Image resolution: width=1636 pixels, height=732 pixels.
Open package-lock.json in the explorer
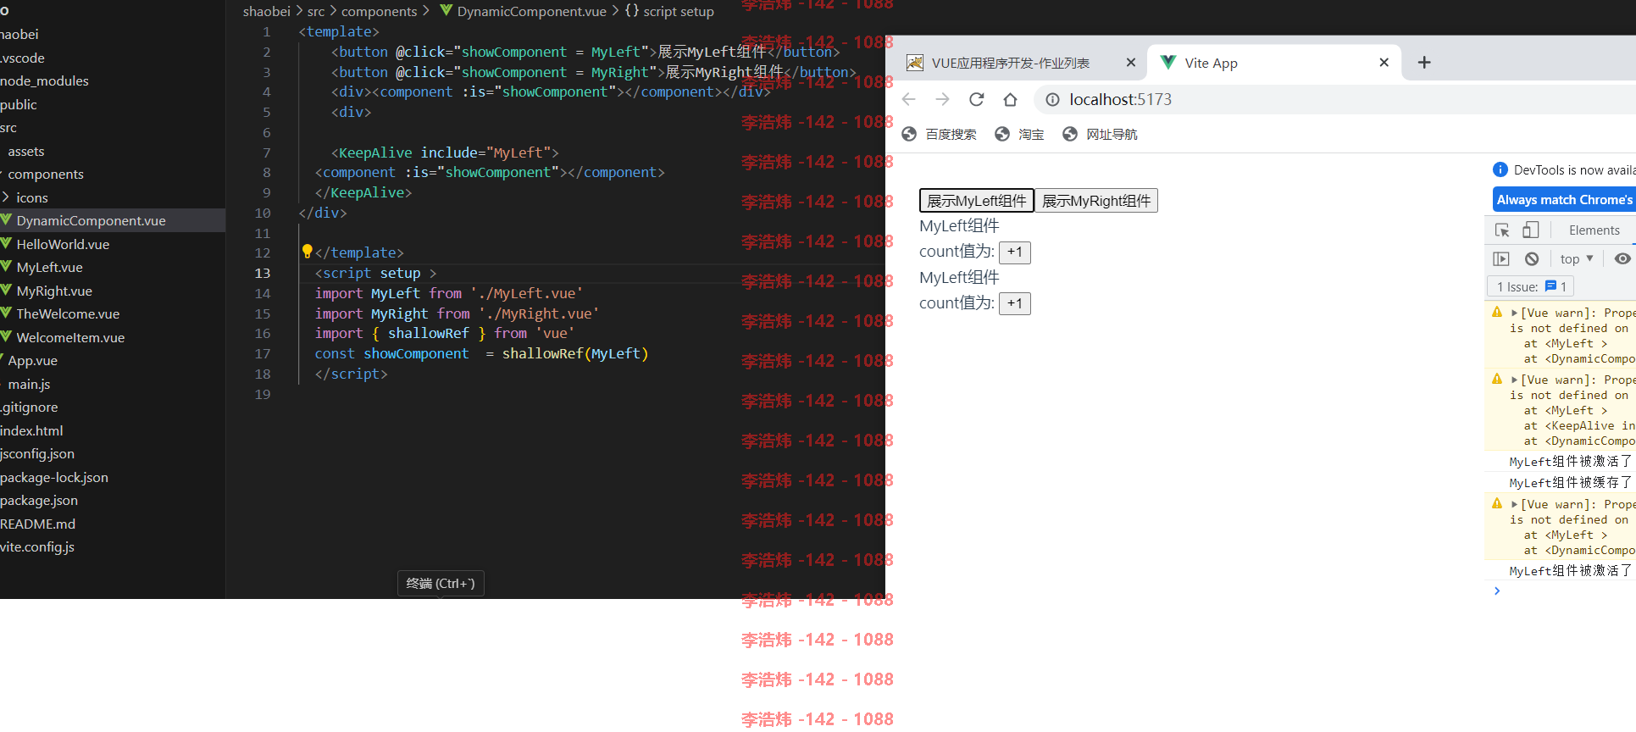[54, 477]
